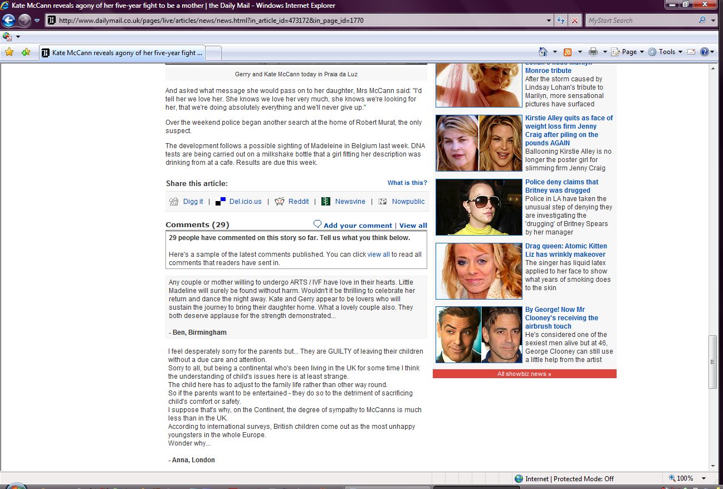Select the Kate McCann article tab
This screenshot has width=723, height=489.
pos(123,53)
